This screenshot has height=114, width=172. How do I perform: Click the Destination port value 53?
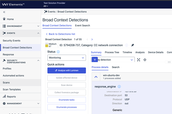[x=126, y=95]
